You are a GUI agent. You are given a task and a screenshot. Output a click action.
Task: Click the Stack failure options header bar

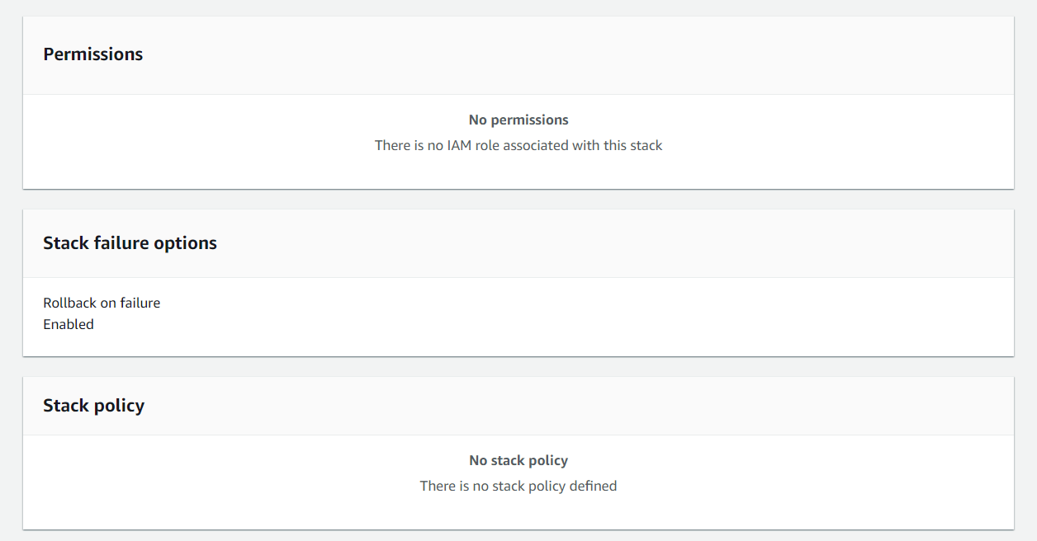pos(518,243)
